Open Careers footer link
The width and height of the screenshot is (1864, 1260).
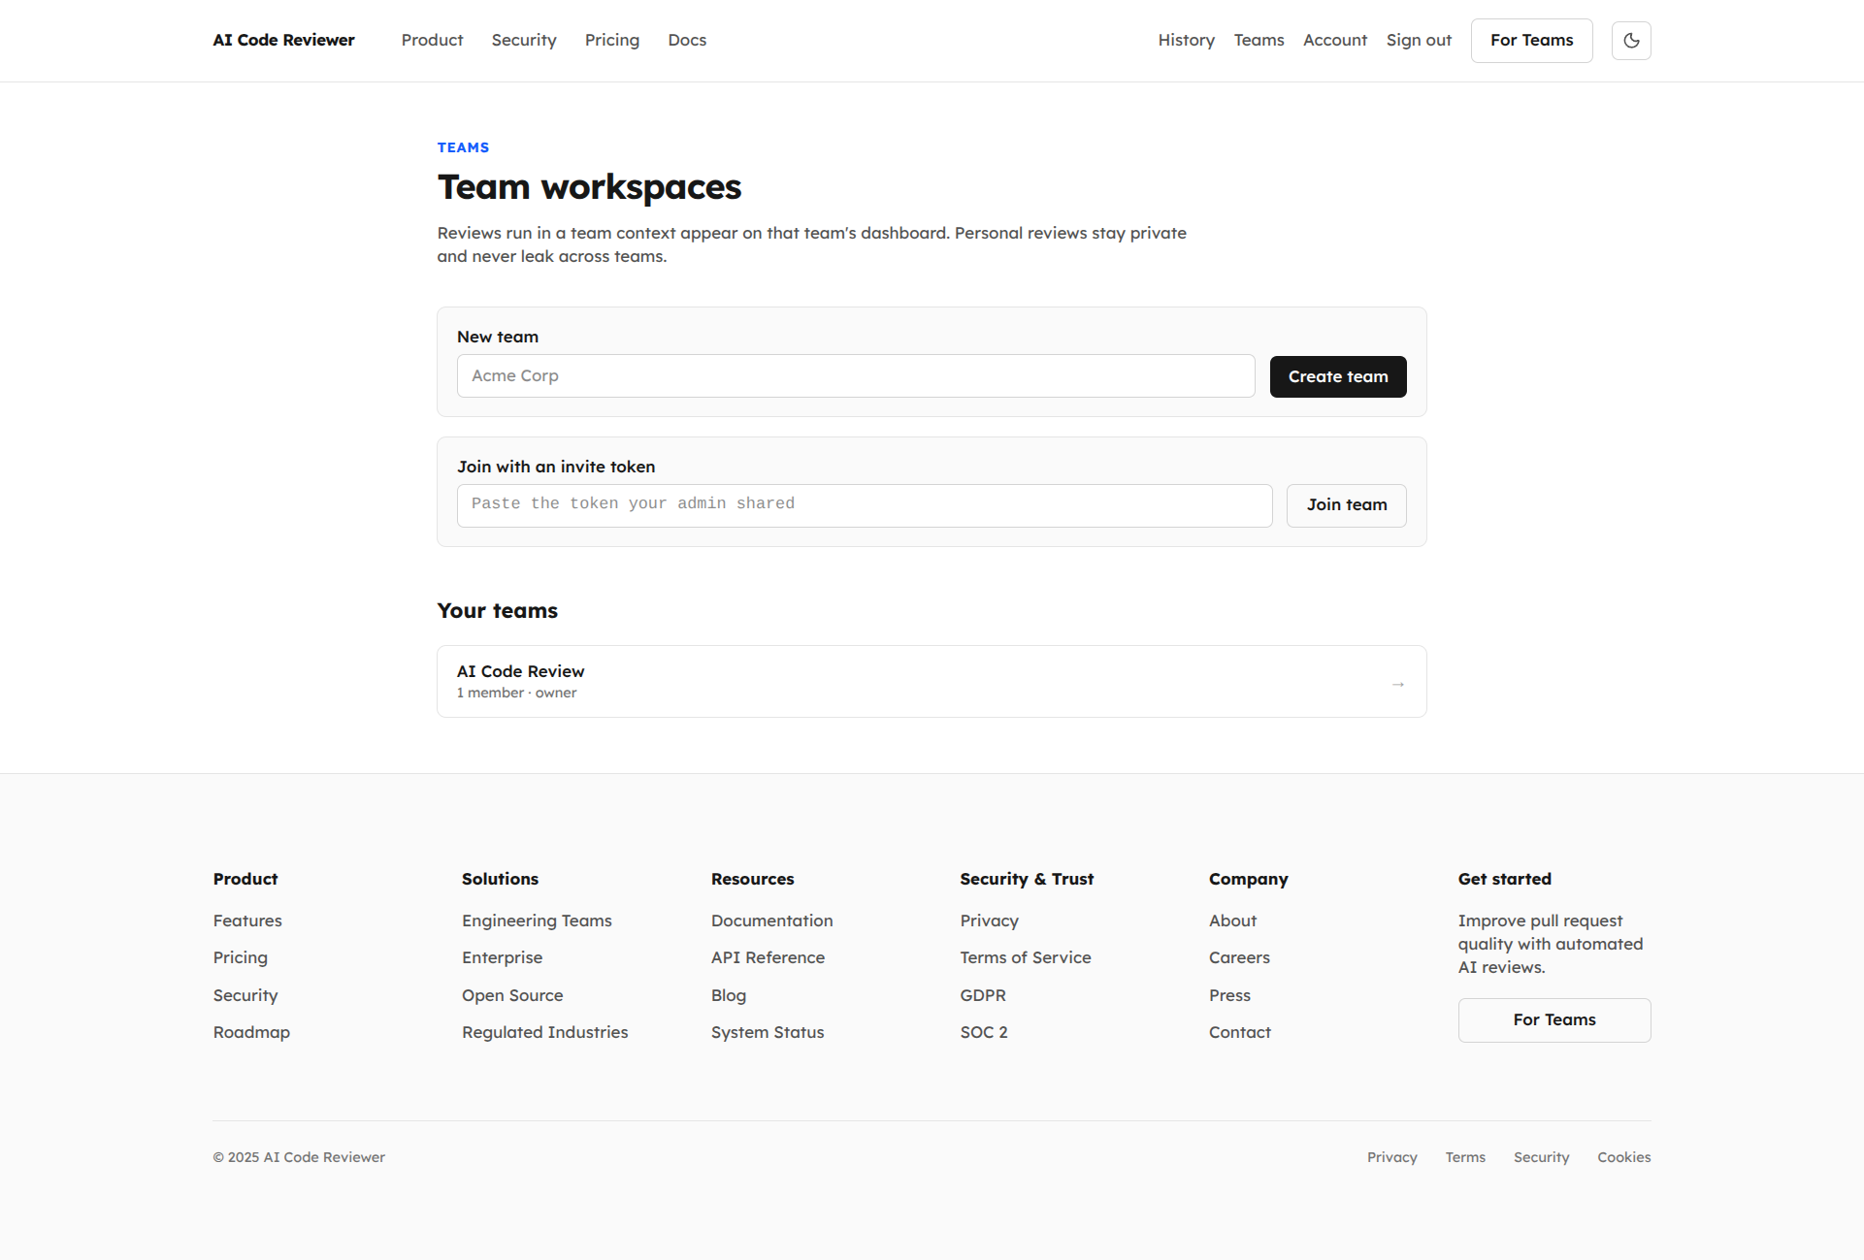coord(1239,957)
